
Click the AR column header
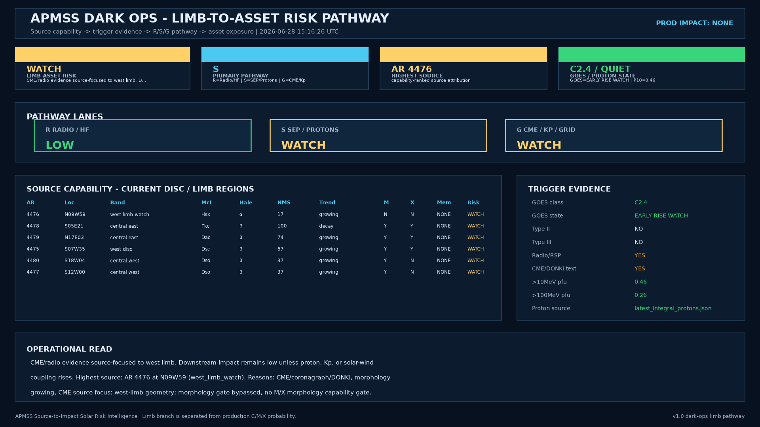(x=30, y=202)
